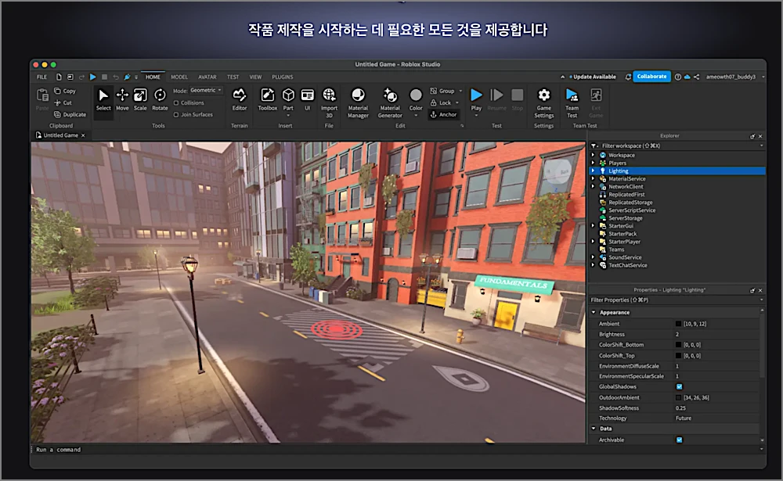Screen dimensions: 783x481
Task: Open the Mode Geometric dropdown
Action: tap(206, 90)
